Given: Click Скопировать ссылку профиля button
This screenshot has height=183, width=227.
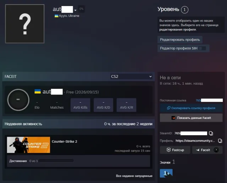Looking at the screenshot, I should point(191,108).
